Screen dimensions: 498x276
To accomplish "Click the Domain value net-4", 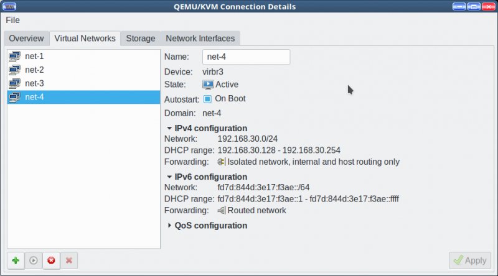I will coord(212,113).
